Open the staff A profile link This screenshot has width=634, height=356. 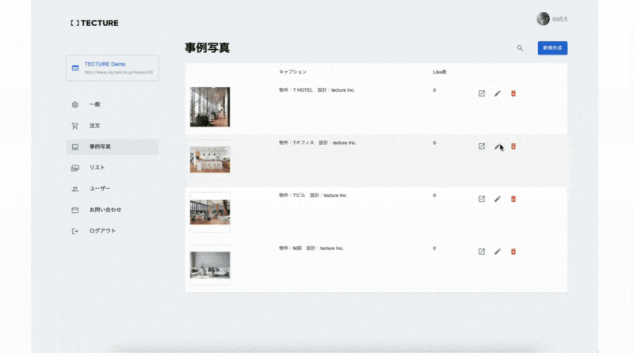[x=559, y=19]
